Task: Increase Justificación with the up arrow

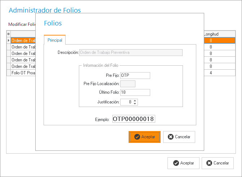Action: coord(135,101)
